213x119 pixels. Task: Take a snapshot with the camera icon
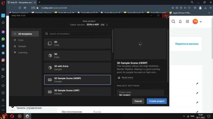tap(177, 8)
